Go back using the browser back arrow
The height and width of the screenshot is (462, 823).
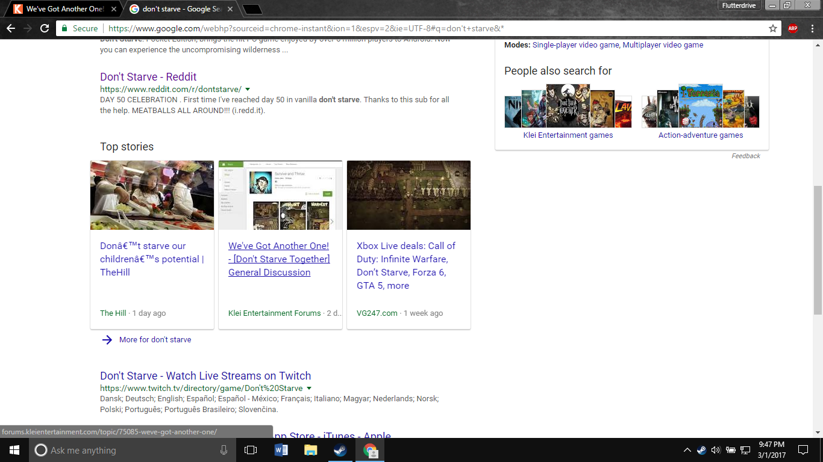[11, 28]
